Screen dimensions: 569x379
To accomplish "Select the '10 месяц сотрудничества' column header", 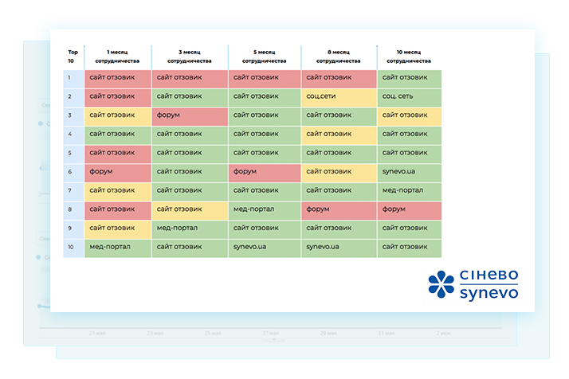I will tap(409, 56).
